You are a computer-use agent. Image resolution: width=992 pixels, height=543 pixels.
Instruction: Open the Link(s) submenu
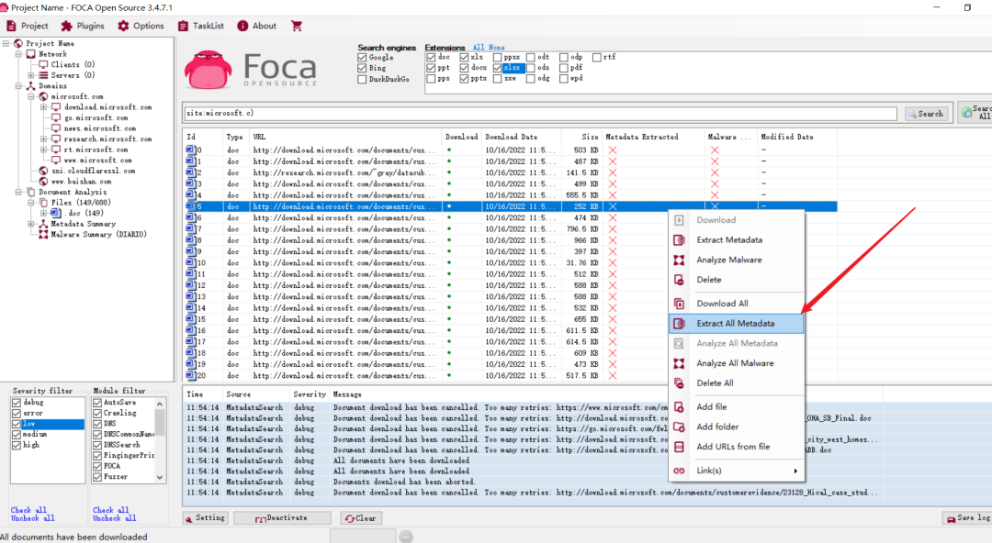[736, 471]
